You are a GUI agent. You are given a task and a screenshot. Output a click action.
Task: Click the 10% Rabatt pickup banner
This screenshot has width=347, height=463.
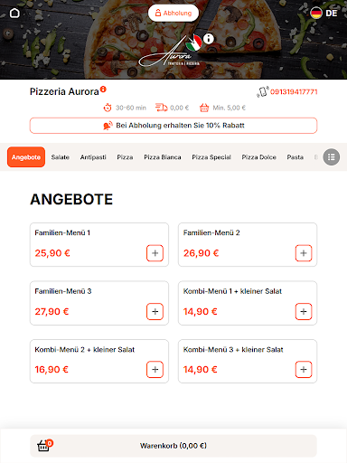point(173,126)
